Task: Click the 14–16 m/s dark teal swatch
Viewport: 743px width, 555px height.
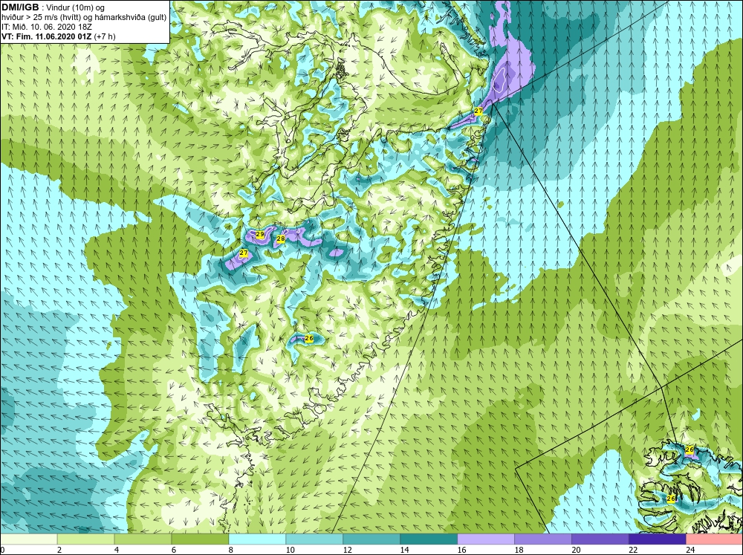Action: coord(429,539)
